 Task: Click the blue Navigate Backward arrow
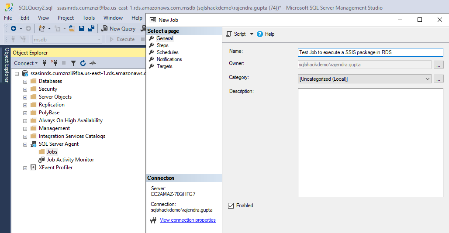14,29
